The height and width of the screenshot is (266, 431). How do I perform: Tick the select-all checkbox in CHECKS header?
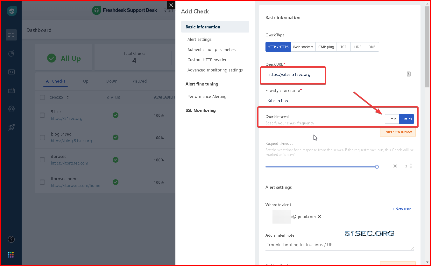point(42,97)
